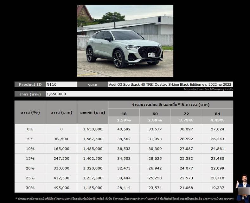Select the 20% down payment row
This screenshot has height=203, width=250.
tap(124, 168)
